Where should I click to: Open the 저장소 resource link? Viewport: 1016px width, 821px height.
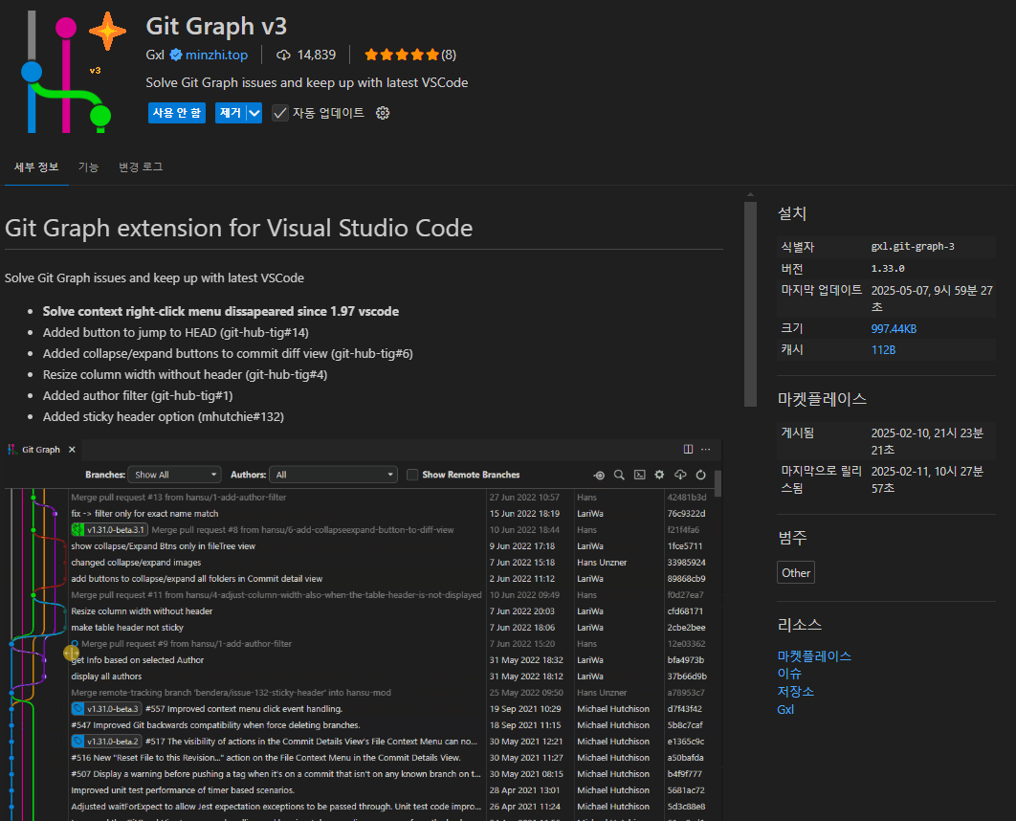pyautogui.click(x=795, y=692)
